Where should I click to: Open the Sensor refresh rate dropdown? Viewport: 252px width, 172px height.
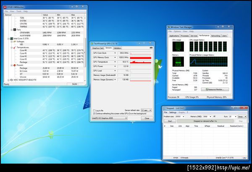click(150, 110)
